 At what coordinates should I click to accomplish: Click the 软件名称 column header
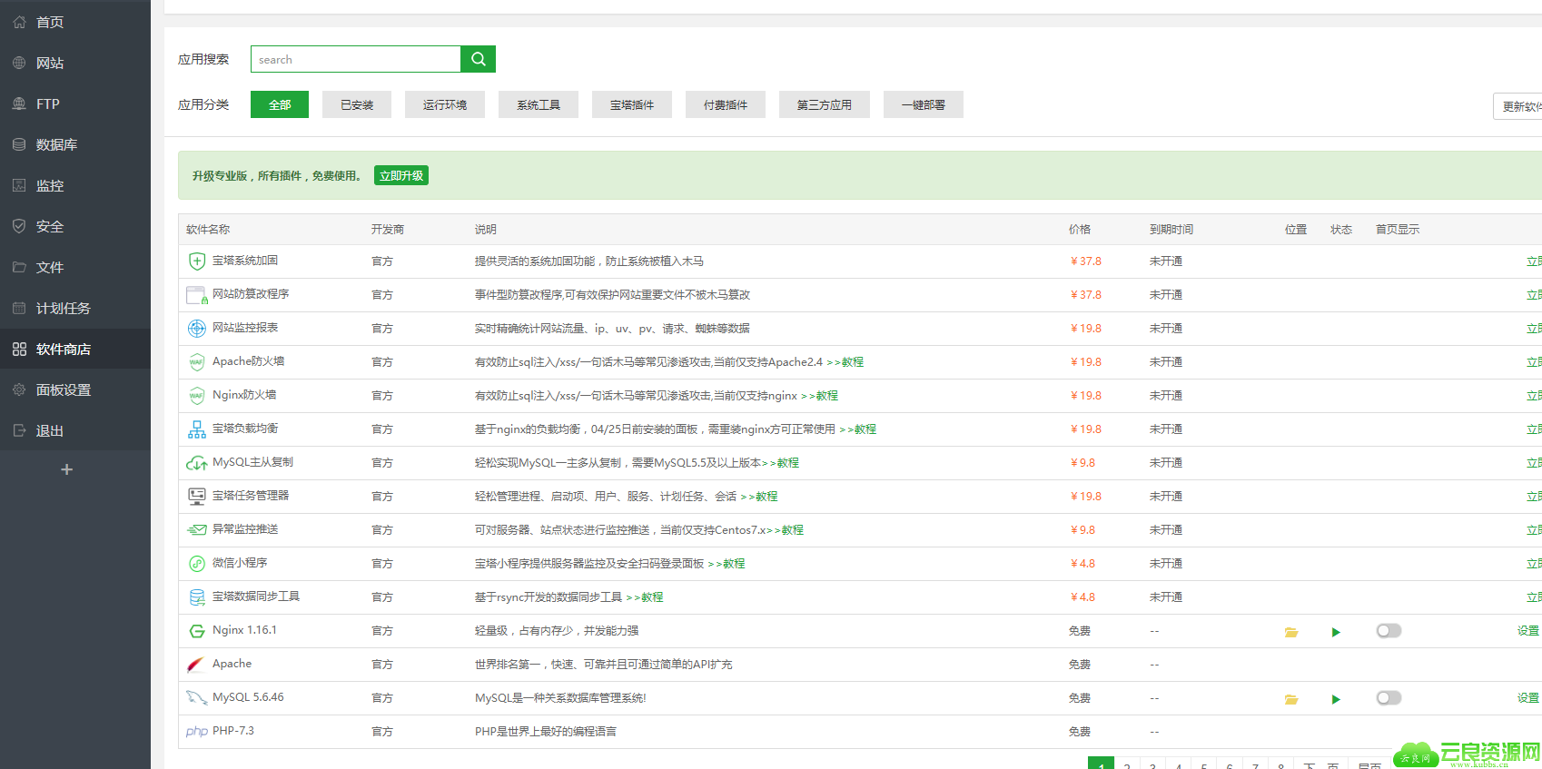pos(208,230)
